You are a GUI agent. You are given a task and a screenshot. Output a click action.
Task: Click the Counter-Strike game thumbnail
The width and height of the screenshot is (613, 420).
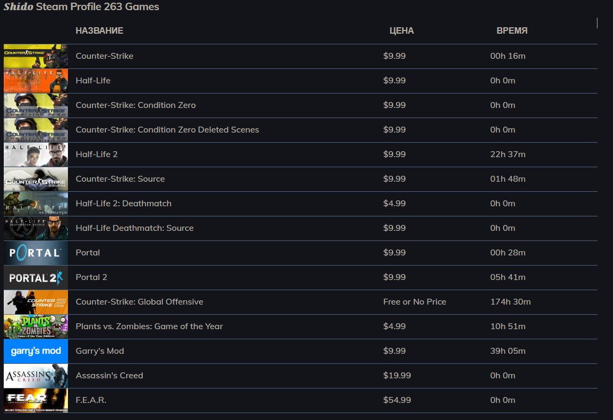click(x=36, y=56)
